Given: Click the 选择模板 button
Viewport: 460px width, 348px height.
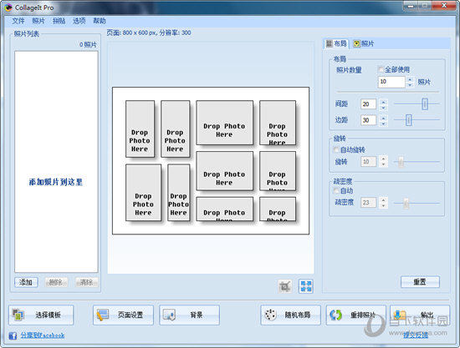Looking at the screenshot, I should coord(41,315).
